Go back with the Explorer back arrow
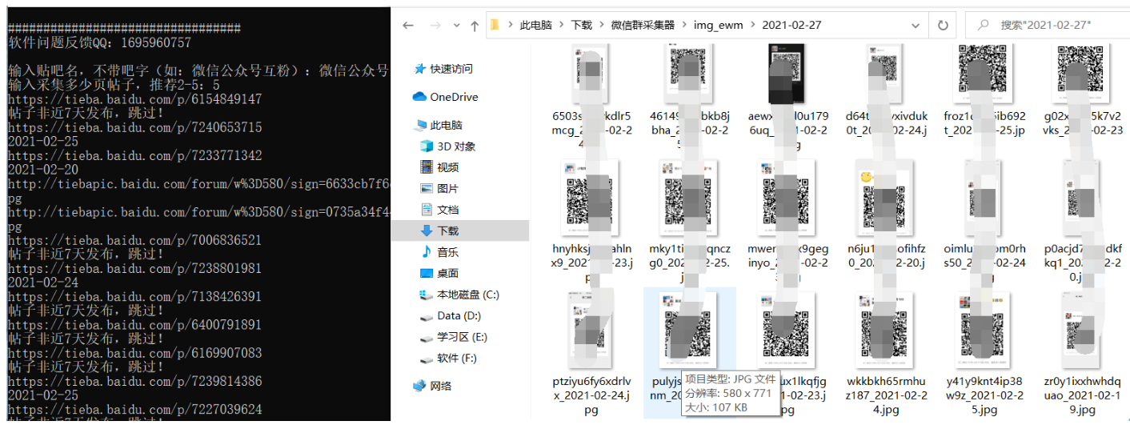 point(408,25)
